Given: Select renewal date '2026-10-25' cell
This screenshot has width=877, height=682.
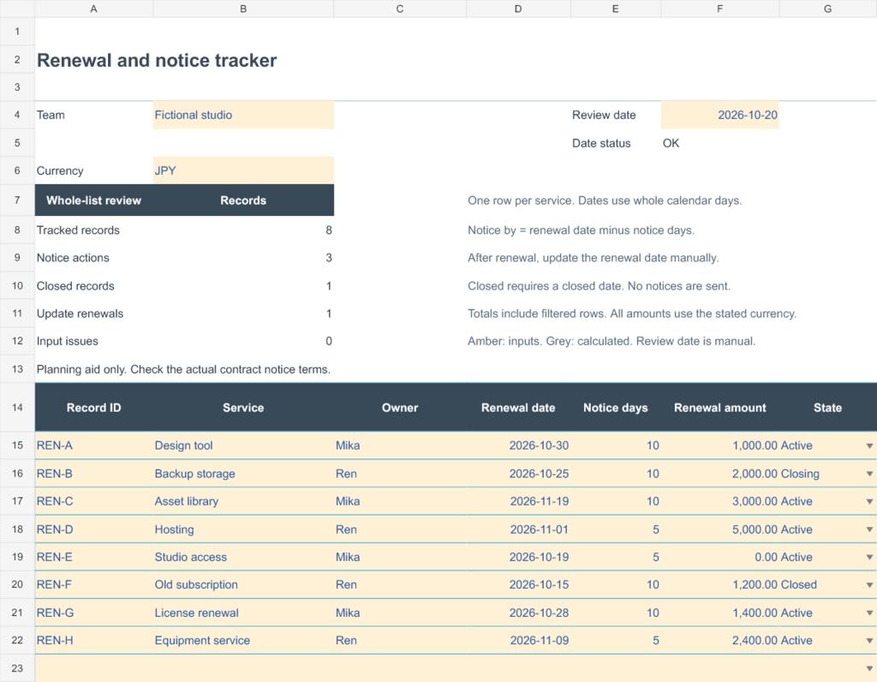Looking at the screenshot, I should [x=518, y=474].
